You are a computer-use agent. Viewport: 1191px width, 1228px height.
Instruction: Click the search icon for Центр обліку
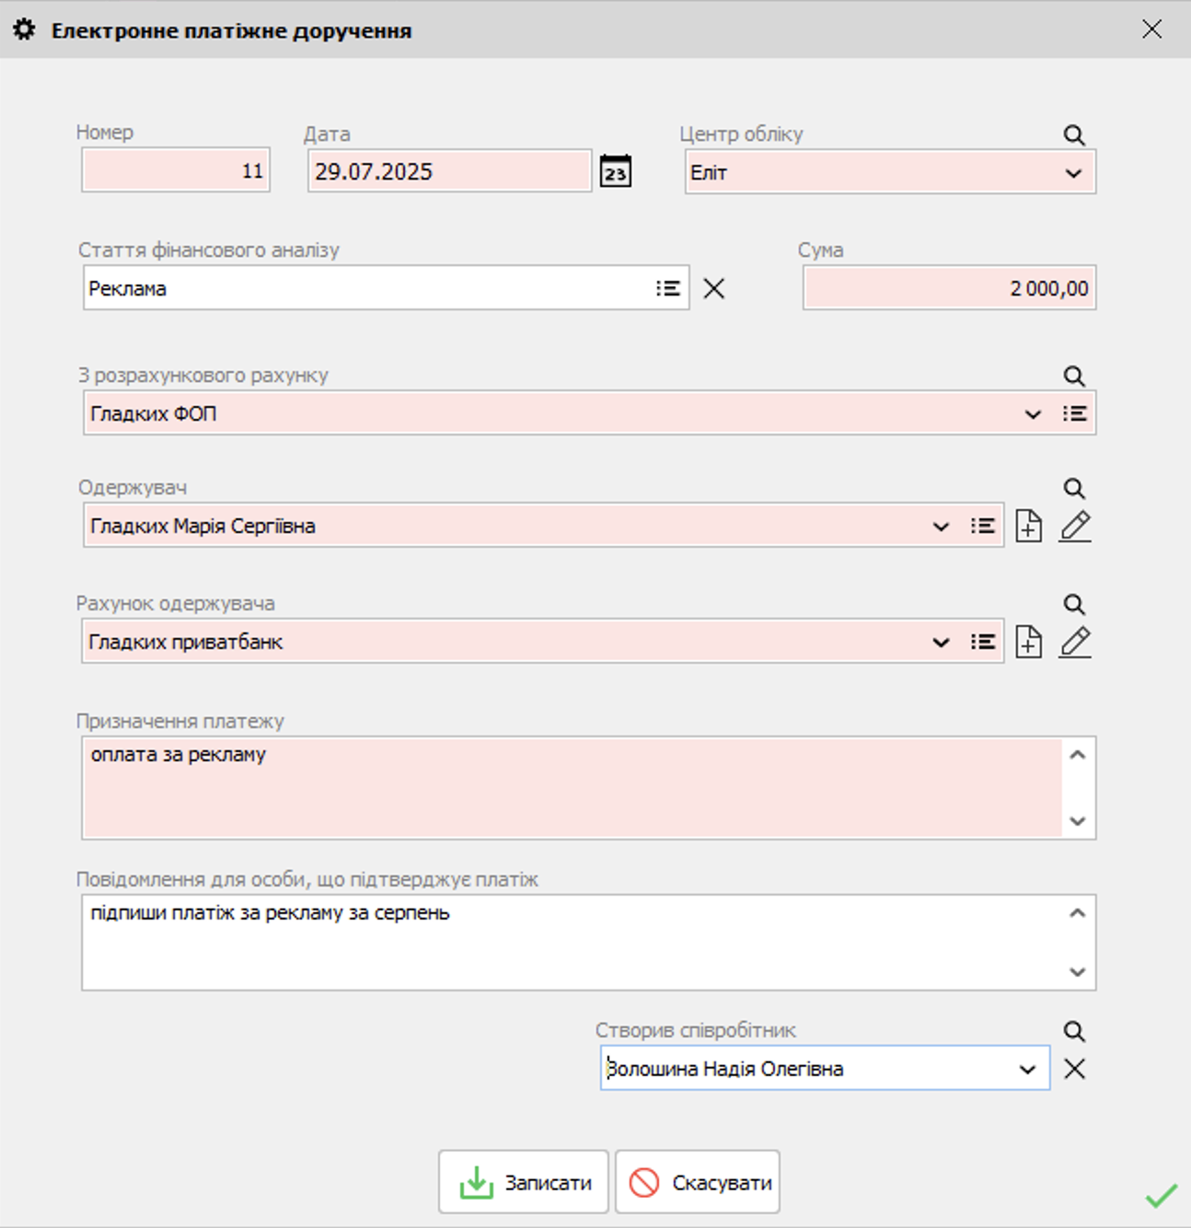pos(1073,136)
